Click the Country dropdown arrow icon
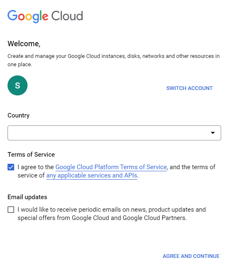This screenshot has height=265, width=227. pyautogui.click(x=213, y=133)
